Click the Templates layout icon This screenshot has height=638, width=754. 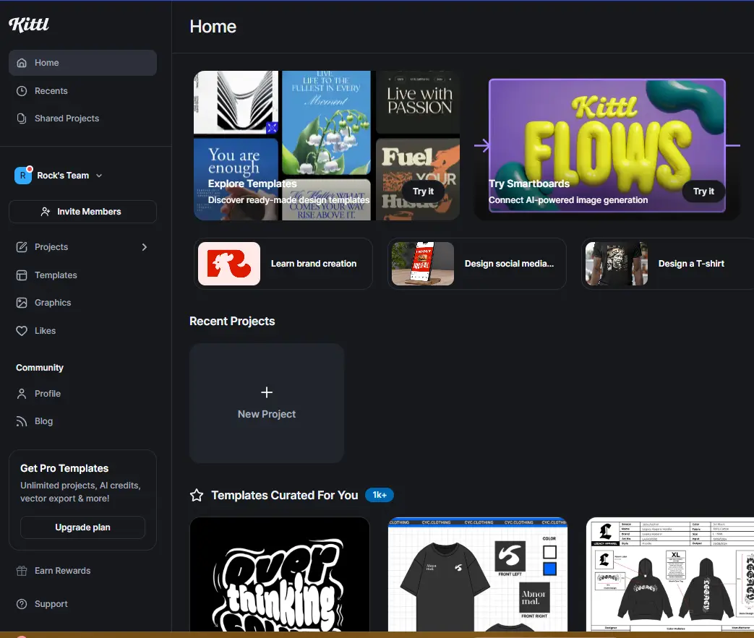tap(22, 275)
